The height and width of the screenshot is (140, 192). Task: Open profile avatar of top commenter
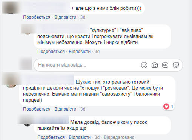pos(11,8)
